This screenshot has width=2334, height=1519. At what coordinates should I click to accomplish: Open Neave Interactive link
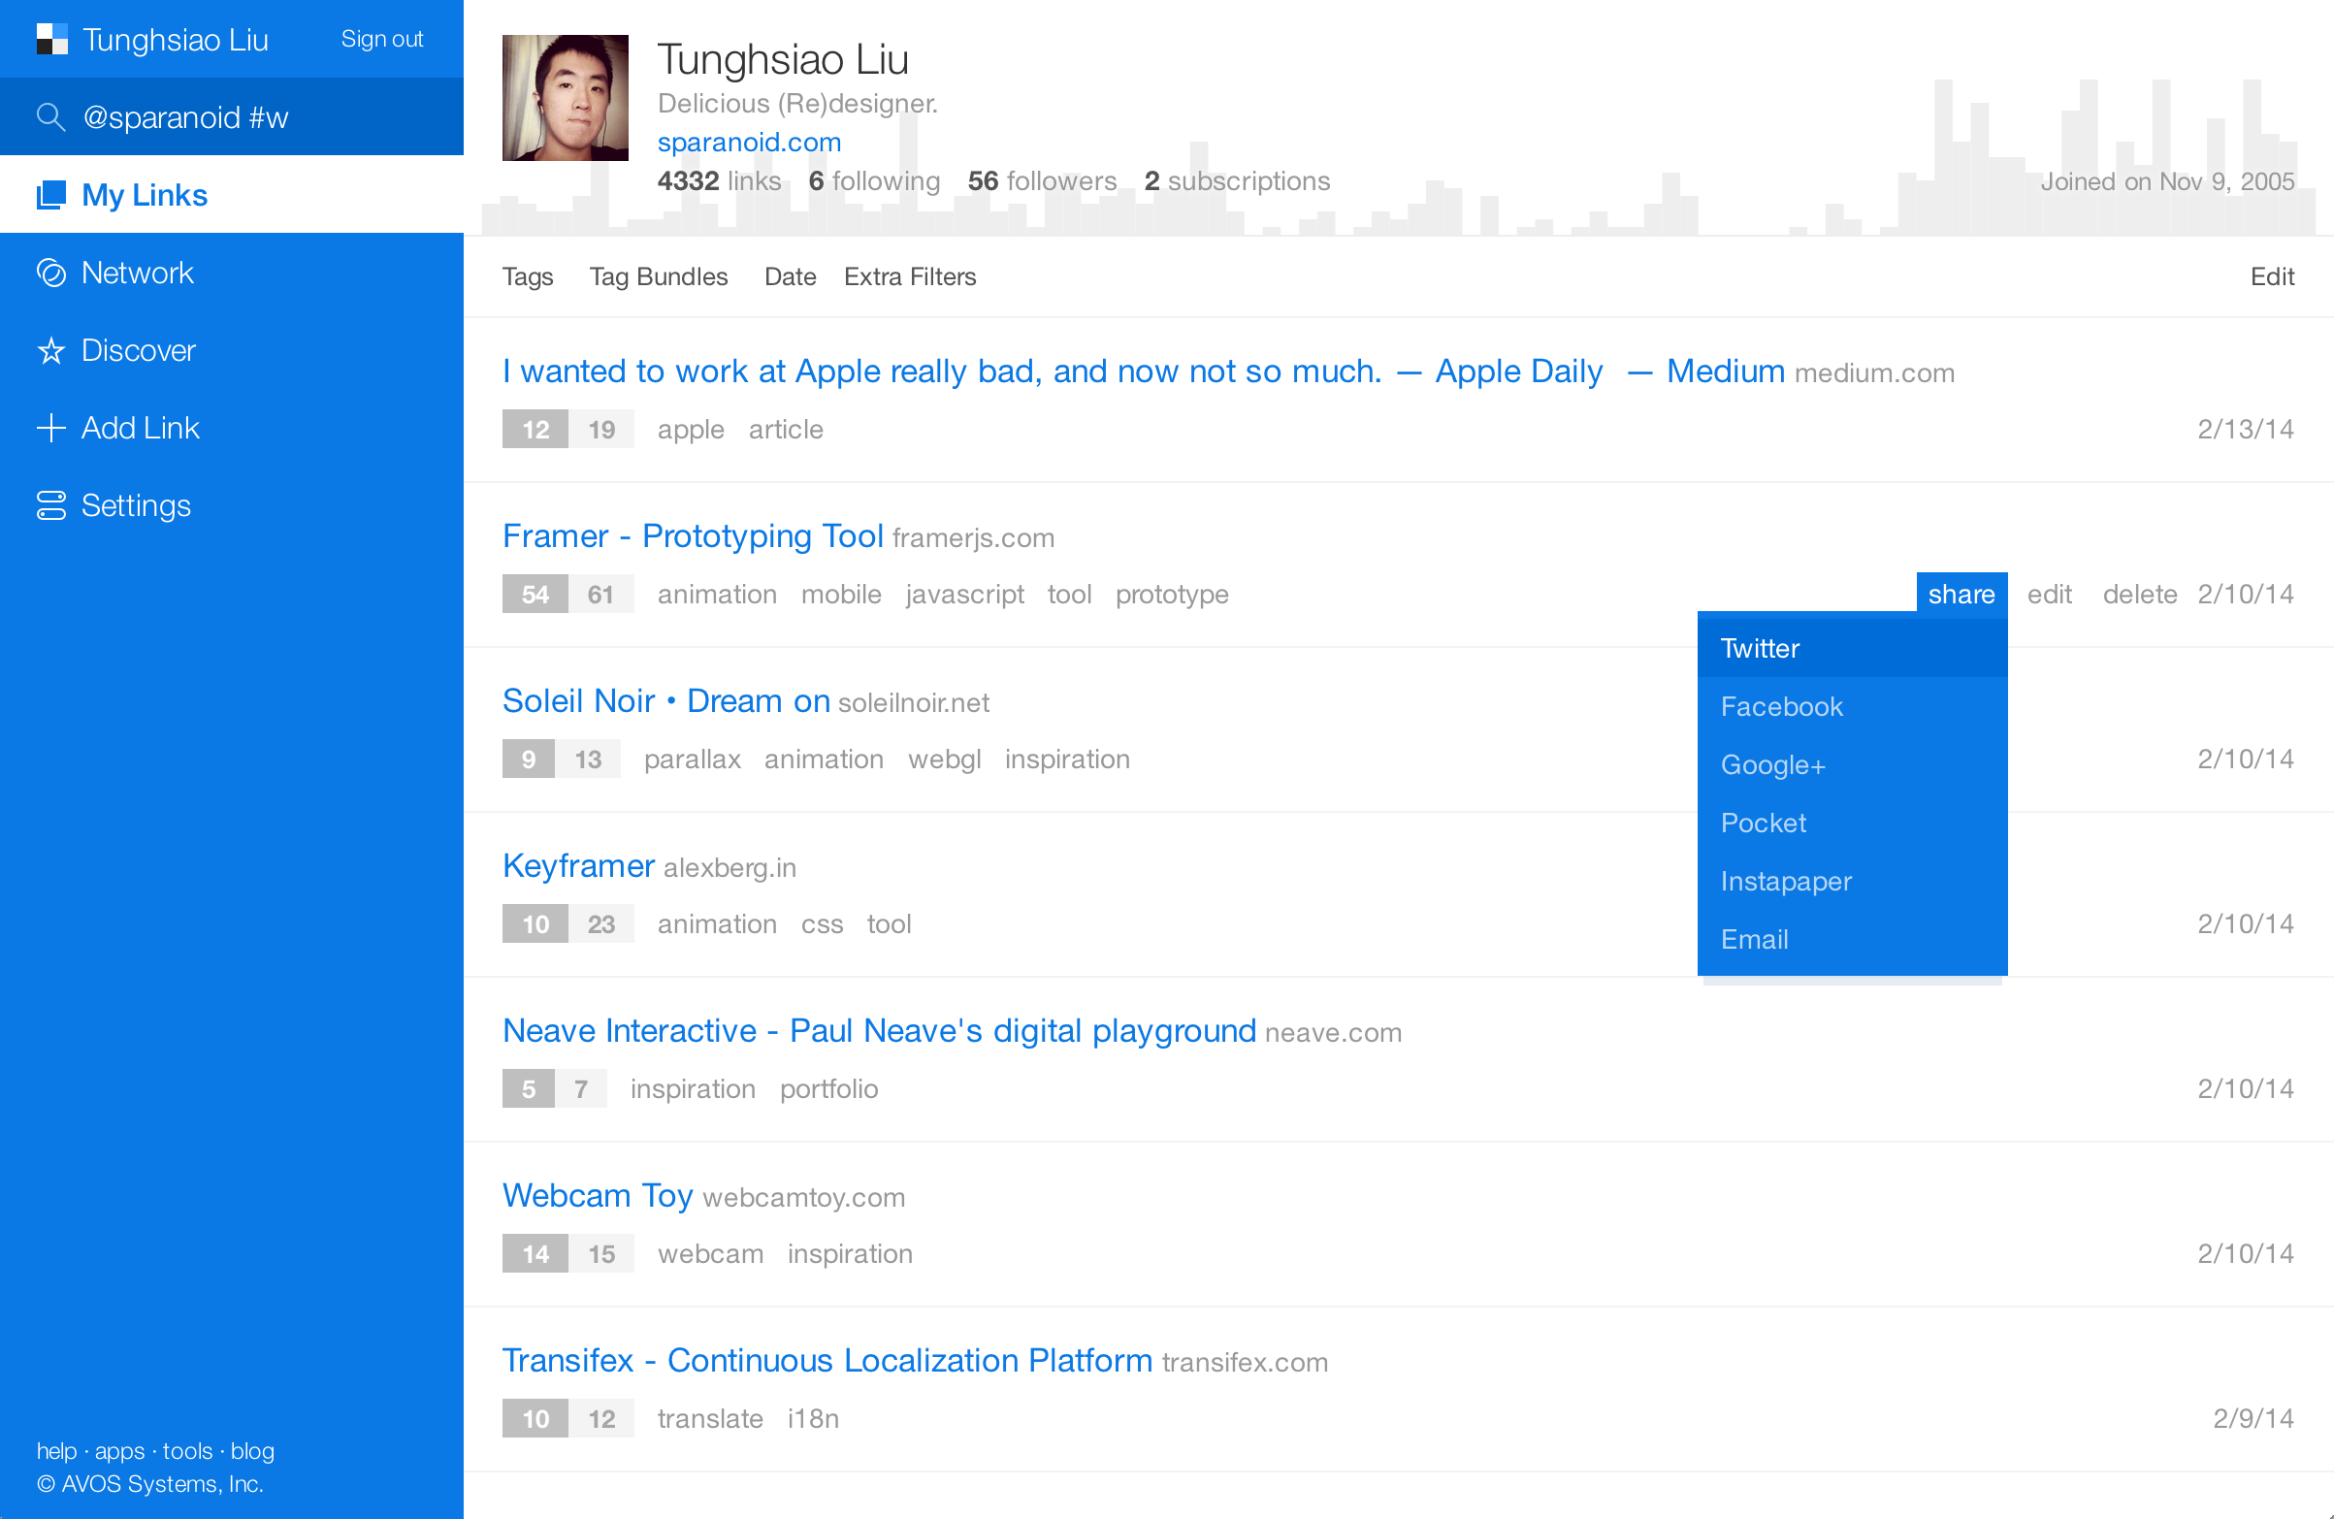(x=879, y=1031)
